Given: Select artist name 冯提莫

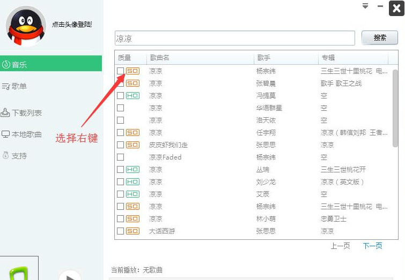Looking at the screenshot, I should point(266,96).
